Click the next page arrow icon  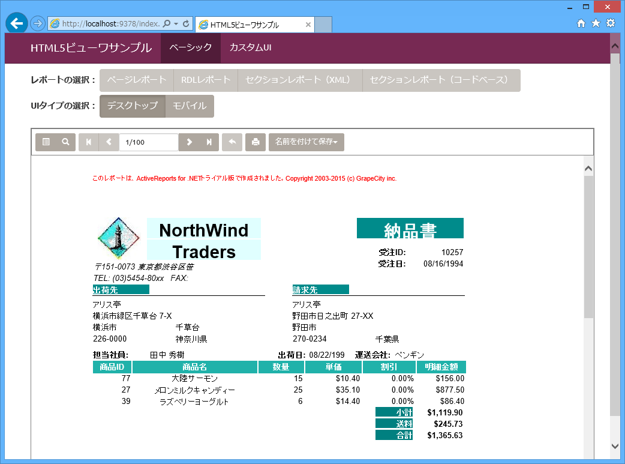click(190, 142)
